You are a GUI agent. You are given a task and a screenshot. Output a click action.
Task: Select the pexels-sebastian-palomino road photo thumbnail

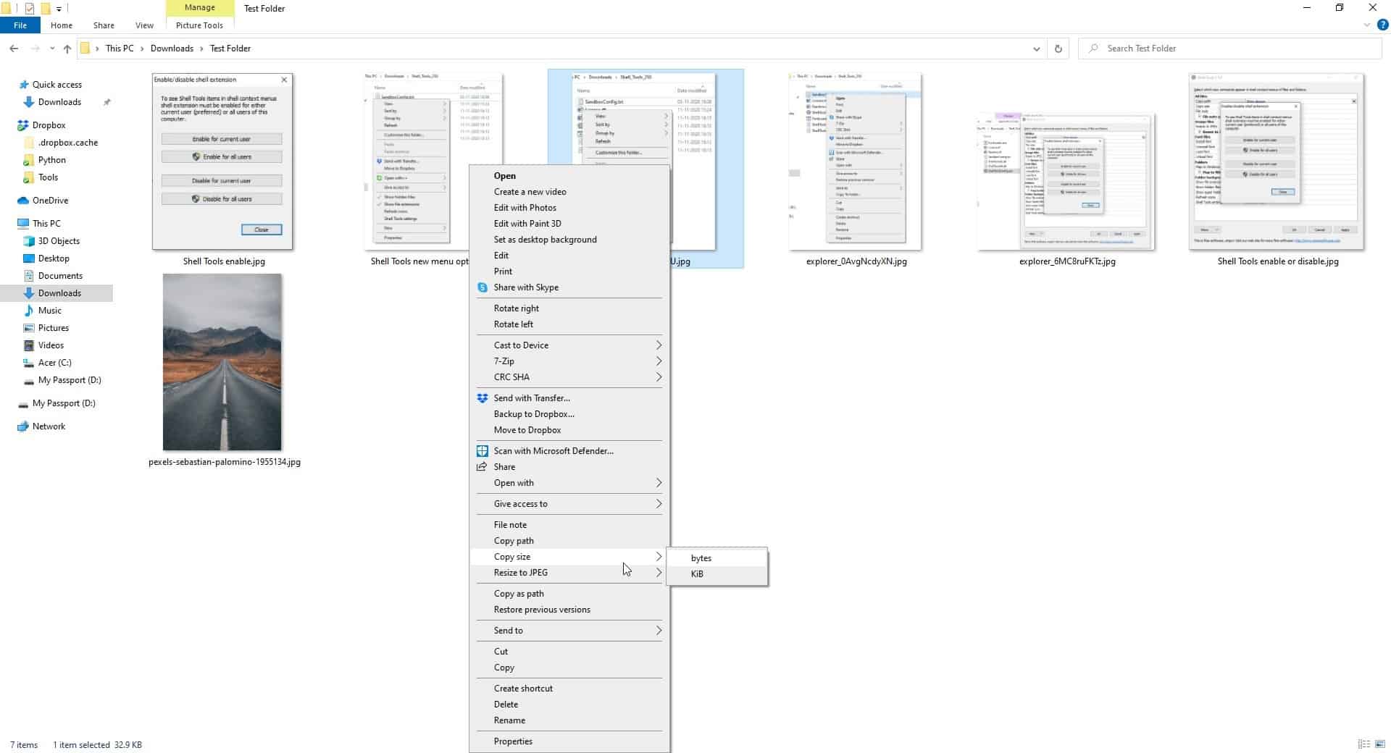[222, 361]
